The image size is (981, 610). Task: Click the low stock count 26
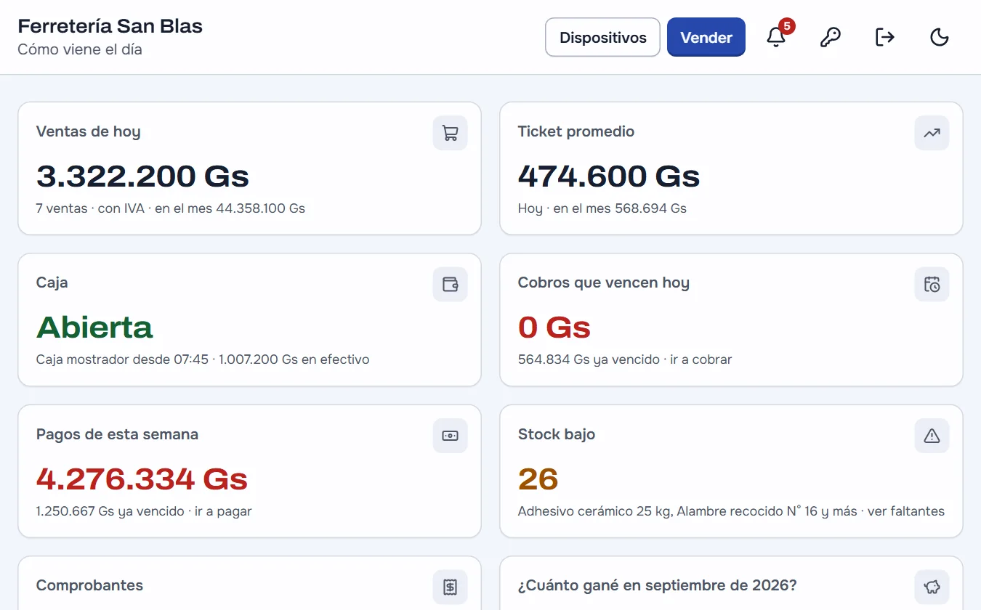pos(538,479)
